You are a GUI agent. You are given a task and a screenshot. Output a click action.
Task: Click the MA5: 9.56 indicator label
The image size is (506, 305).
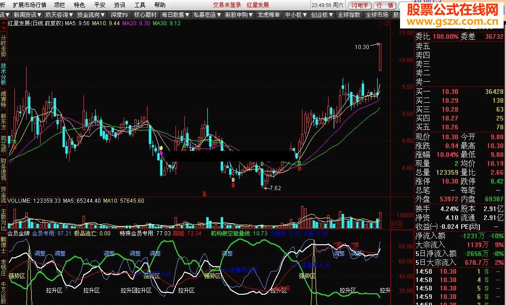(x=77, y=23)
